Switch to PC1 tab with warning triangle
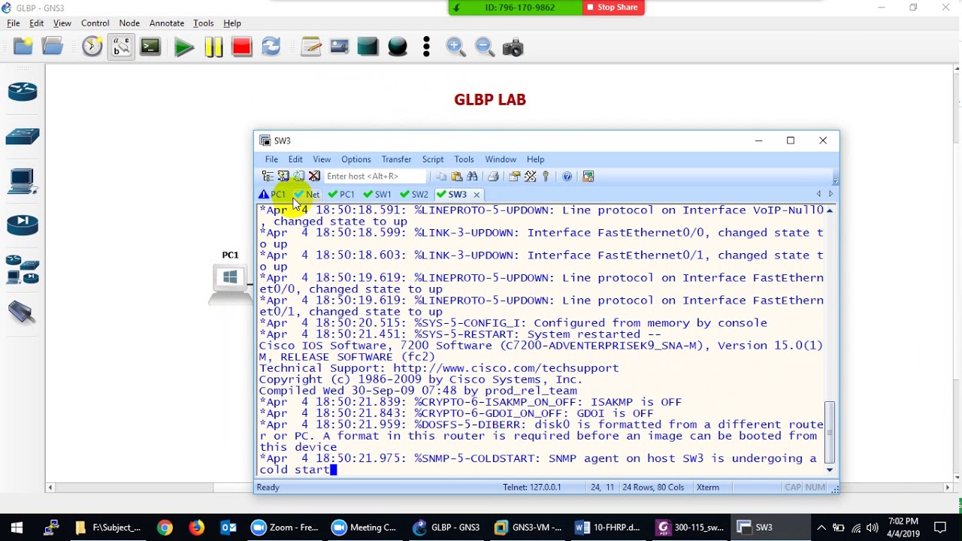Screen dimensions: 962x541 coord(272,195)
